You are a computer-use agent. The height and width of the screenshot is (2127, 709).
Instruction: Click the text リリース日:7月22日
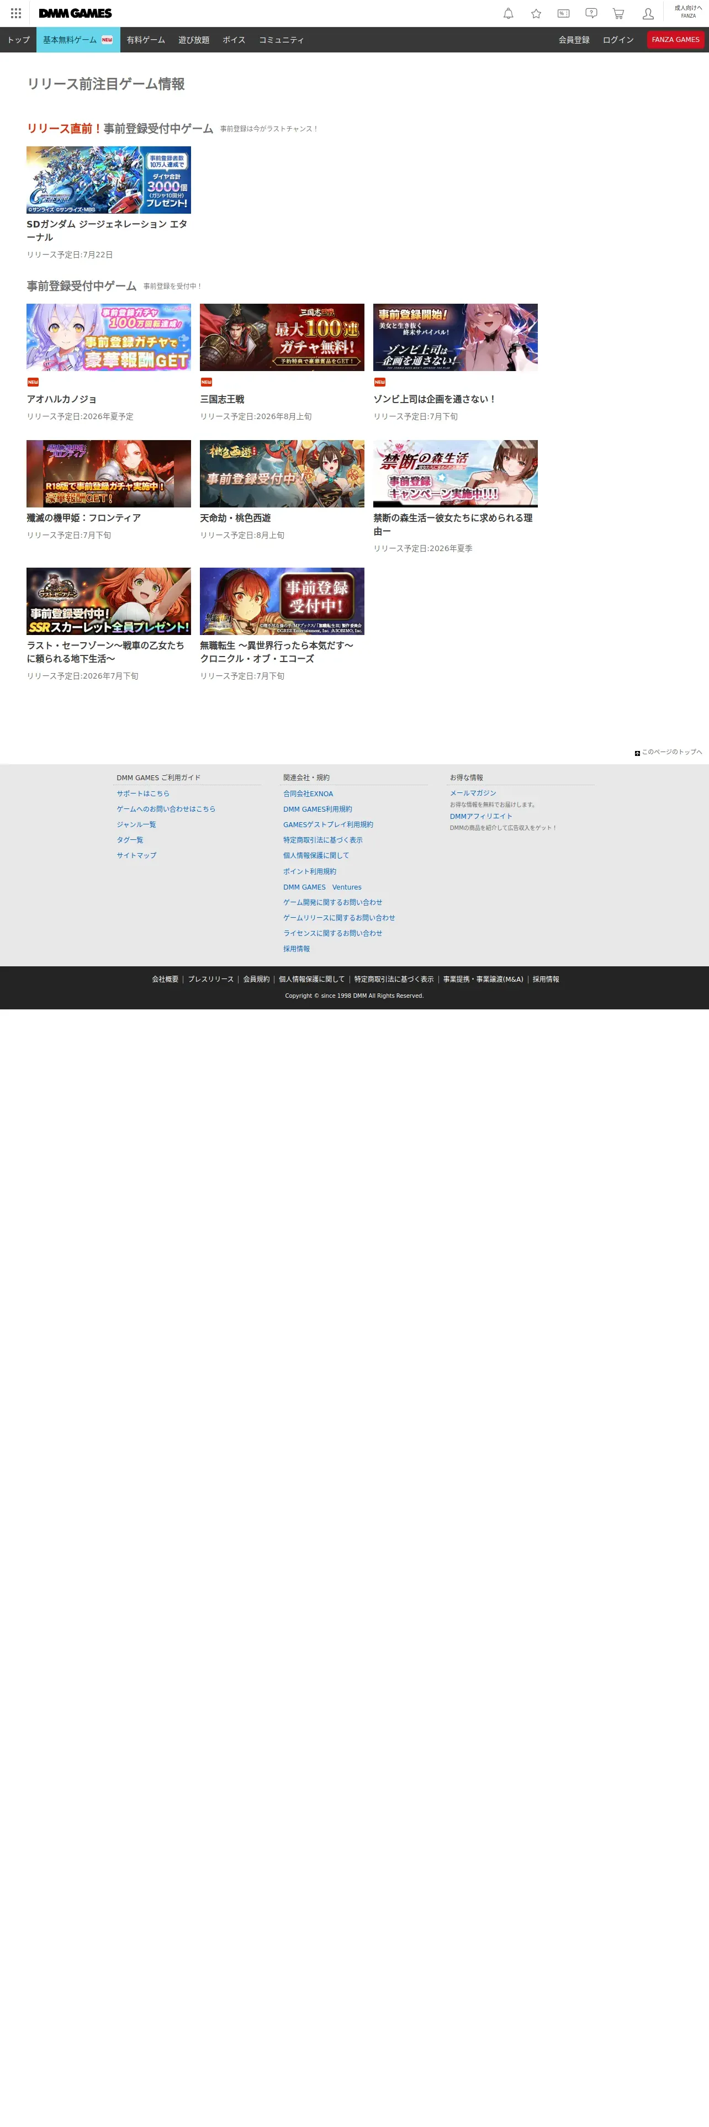70,255
